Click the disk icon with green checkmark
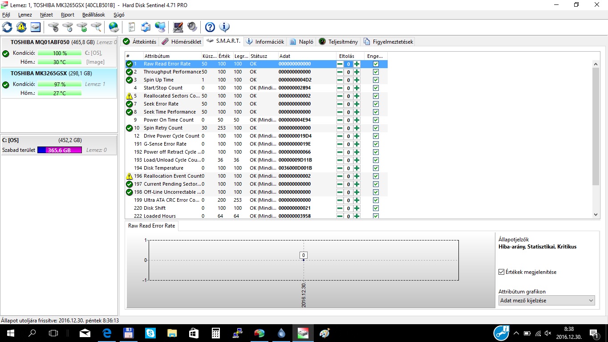Viewport: 608px width, 342px height. [x=82, y=27]
